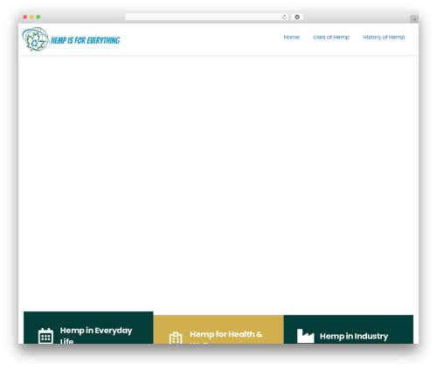
Task: Open the Hemp in Industry heading
Action: click(x=354, y=336)
